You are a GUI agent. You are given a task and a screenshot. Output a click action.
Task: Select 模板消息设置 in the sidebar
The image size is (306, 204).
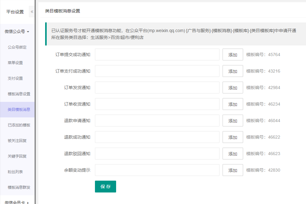(x=19, y=94)
